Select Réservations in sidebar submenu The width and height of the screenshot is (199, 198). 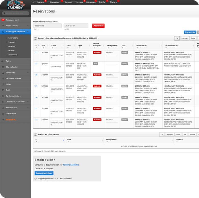click(13, 38)
